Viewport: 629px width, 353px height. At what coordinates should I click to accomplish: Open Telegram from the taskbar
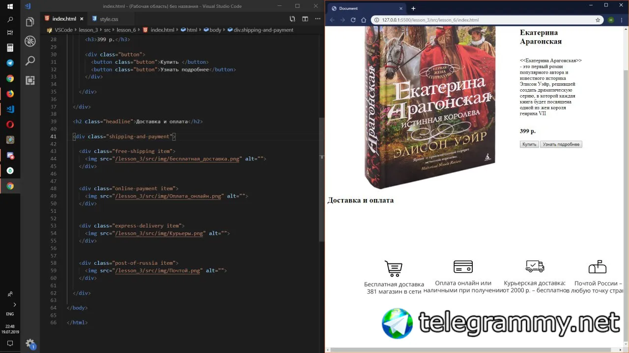tap(10, 63)
